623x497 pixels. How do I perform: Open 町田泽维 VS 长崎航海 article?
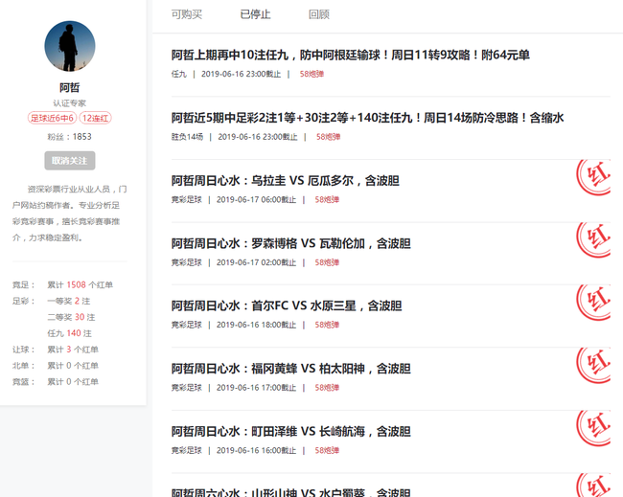click(x=290, y=431)
